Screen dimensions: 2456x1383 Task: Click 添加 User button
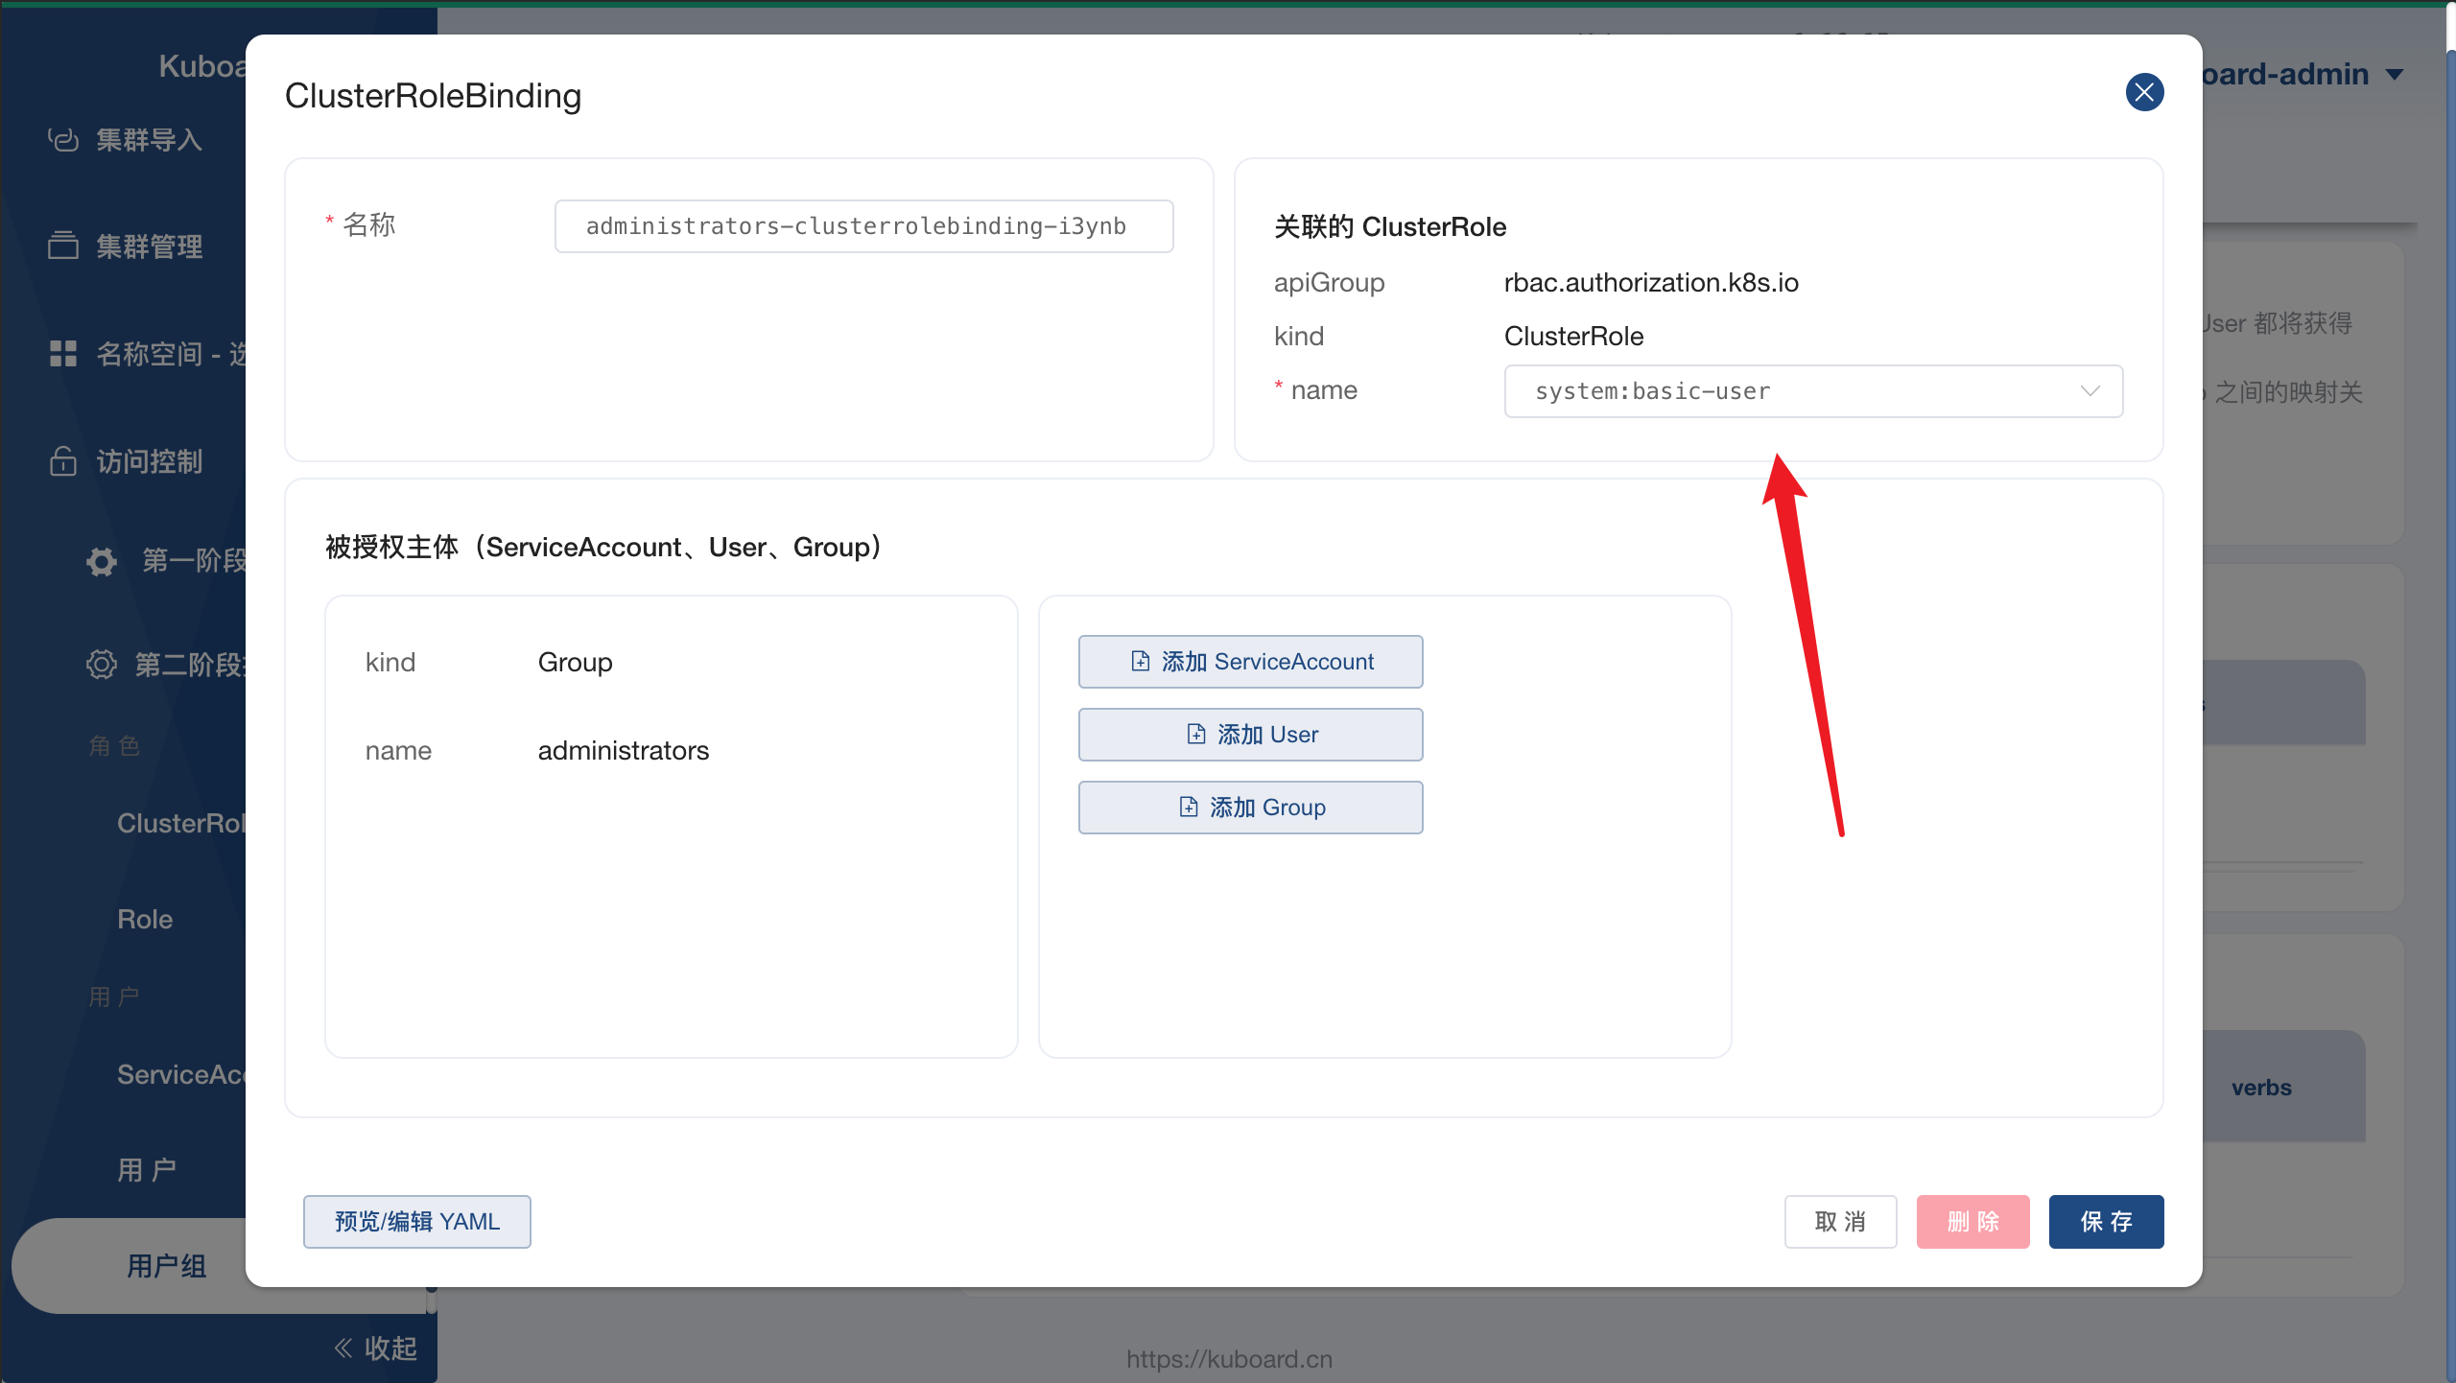pos(1250,735)
